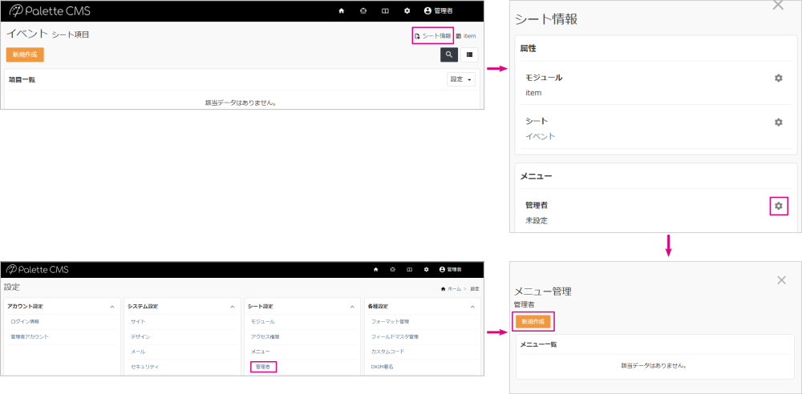The image size is (802, 394).
Task: Click the gear icon next to シート
Action: coord(779,123)
